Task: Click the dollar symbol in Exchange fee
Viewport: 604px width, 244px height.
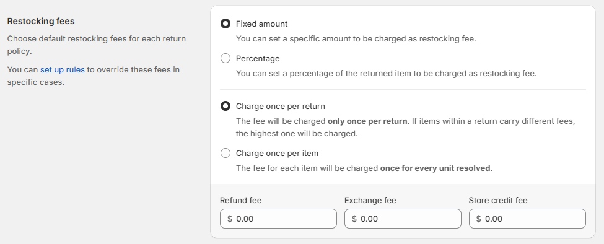Action: 354,219
